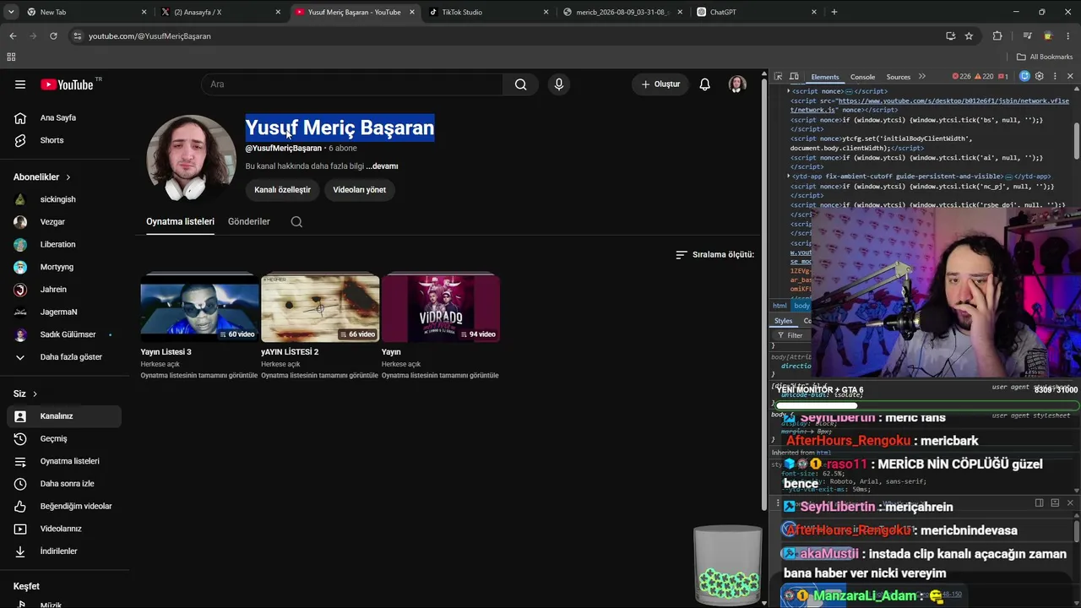Switch to the Anasayfa / X browser tab
Image resolution: width=1081 pixels, height=608 pixels.
click(220, 12)
